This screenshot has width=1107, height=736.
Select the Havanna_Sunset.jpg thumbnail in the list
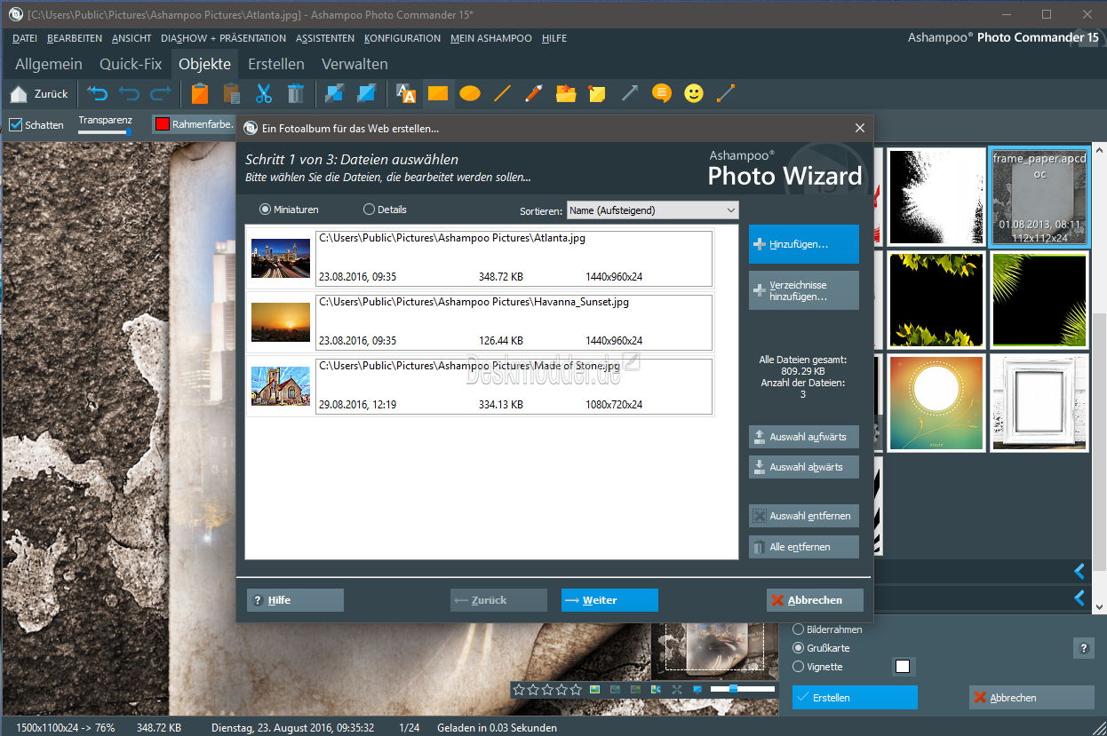coord(281,322)
